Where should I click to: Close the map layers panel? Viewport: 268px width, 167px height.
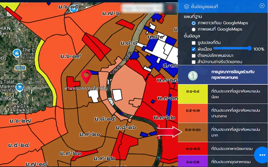pyautogui.click(x=262, y=6)
